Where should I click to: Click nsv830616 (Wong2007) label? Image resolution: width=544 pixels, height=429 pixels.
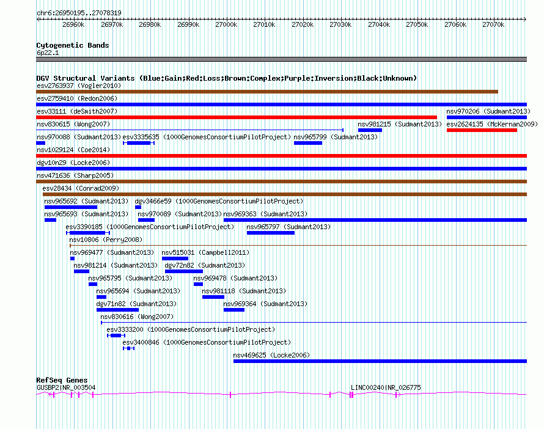(x=137, y=317)
